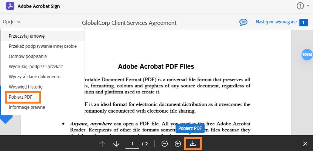Close the bottom toolbar with X icon
The width and height of the screenshot is (313, 151).
point(305,143)
